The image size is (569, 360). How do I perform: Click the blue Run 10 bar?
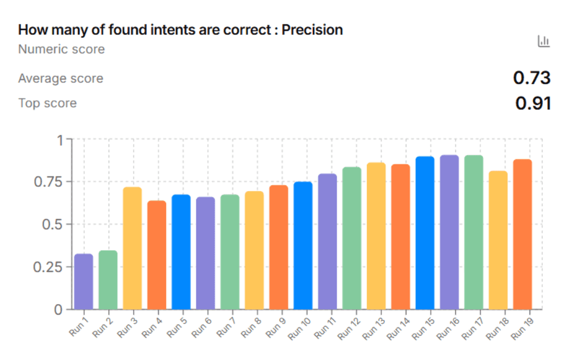pyautogui.click(x=303, y=246)
